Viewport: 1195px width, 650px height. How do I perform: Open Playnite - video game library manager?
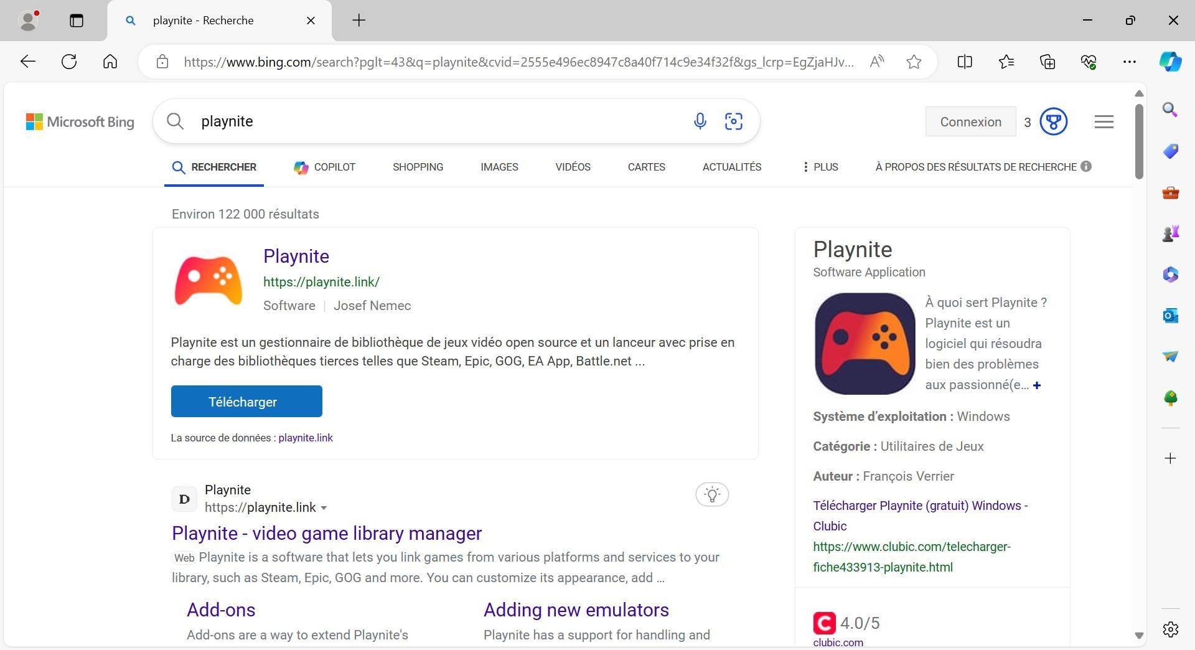click(327, 534)
